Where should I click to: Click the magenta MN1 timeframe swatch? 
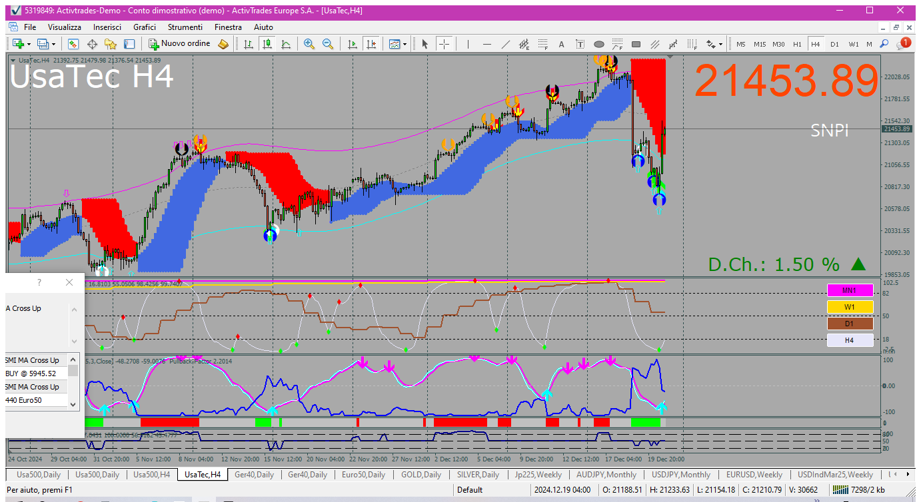click(850, 290)
